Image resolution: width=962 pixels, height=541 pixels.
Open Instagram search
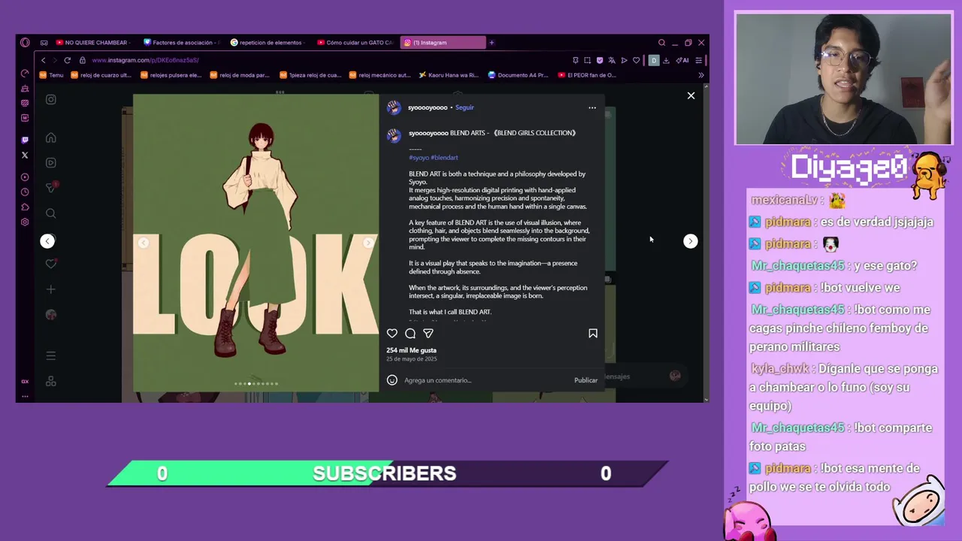[51, 213]
